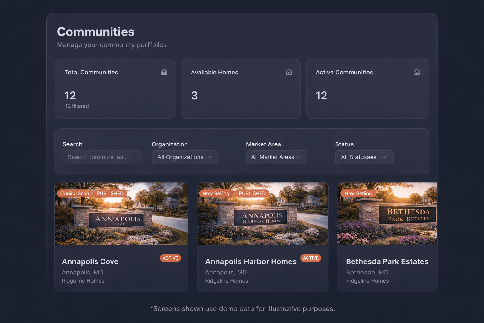Click PUBLISHED badge on Annapolis Harbor Homes
This screenshot has width=484, height=323.
(x=252, y=193)
